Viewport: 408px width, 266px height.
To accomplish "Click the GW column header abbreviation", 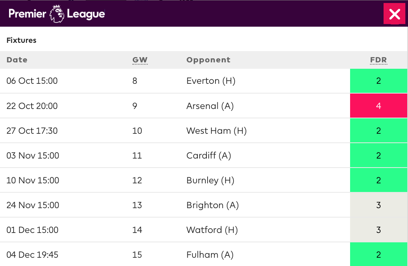I will pyautogui.click(x=140, y=60).
